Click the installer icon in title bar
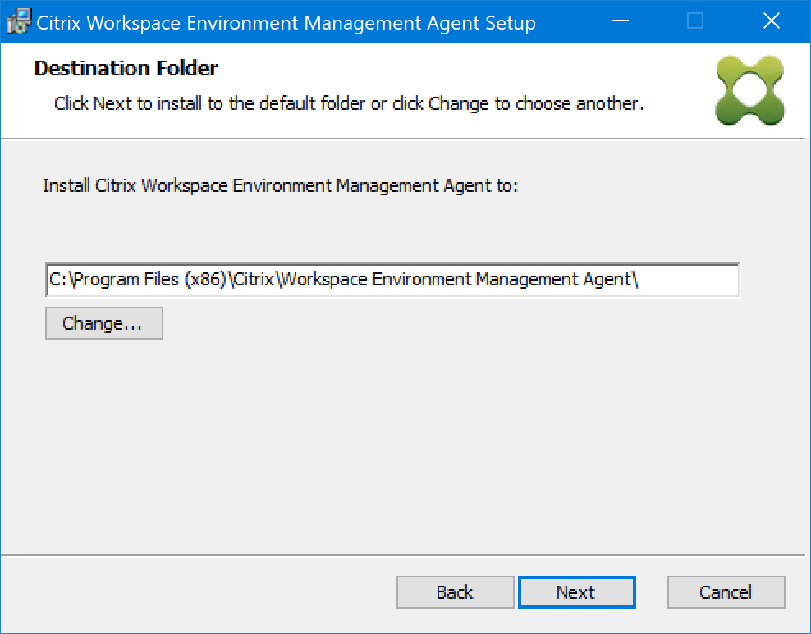Image resolution: width=811 pixels, height=634 pixels. point(19,22)
